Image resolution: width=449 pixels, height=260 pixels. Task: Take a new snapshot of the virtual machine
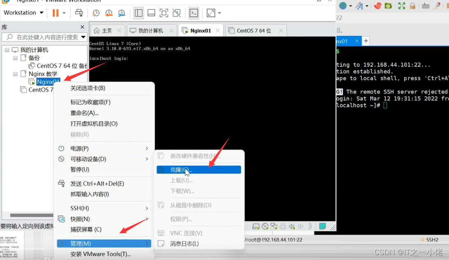tap(96, 13)
